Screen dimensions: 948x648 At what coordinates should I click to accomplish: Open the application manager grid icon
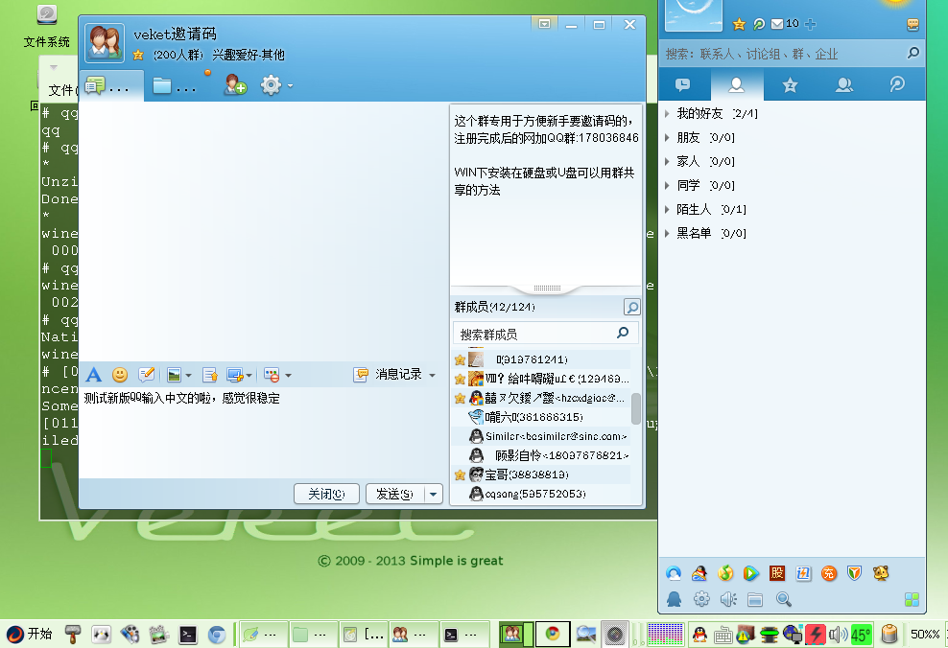(912, 599)
